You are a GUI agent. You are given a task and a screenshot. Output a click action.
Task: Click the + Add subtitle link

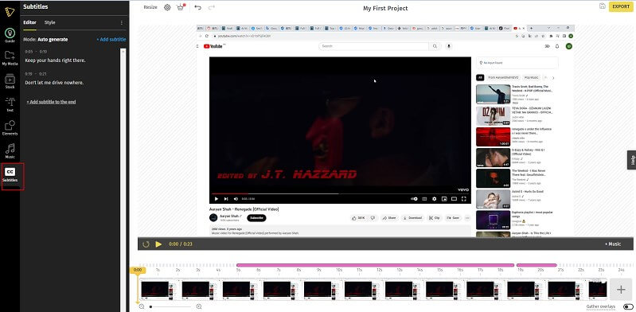tap(111, 39)
